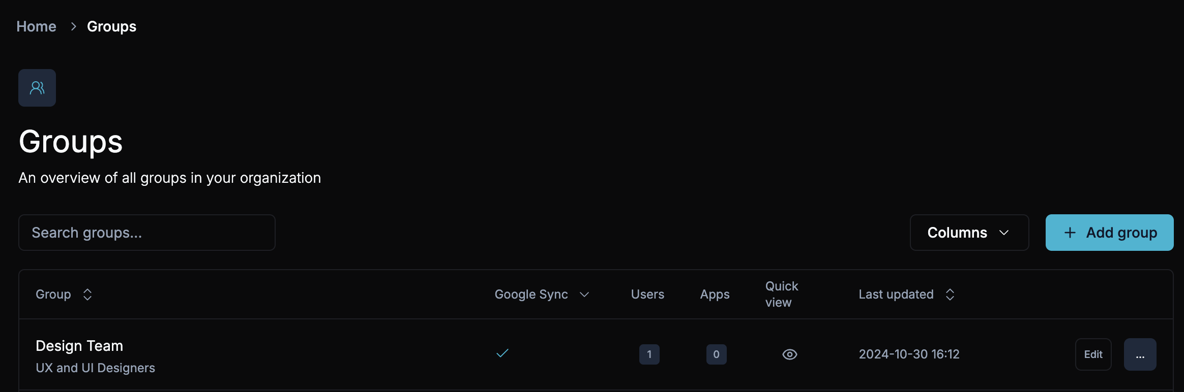Go to Home in the breadcrumb
Screen dimensions: 1184x392
36,26
